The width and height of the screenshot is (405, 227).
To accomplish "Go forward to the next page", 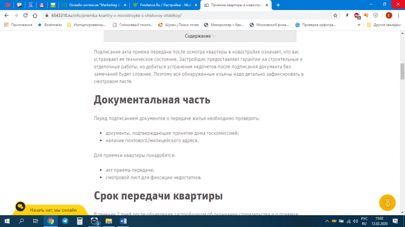I will (x=16, y=16).
